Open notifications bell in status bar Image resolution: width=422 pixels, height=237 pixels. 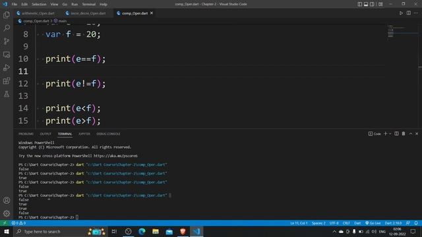(416, 223)
